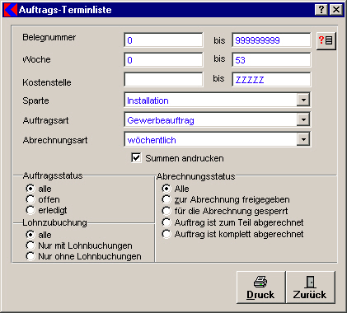
Task: Print the list with Druck button
Action: tap(260, 287)
